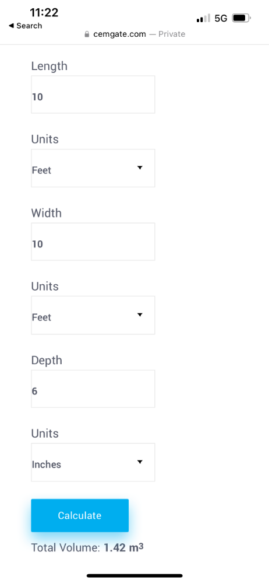Open the Width units Feet dropdown

(x=93, y=315)
